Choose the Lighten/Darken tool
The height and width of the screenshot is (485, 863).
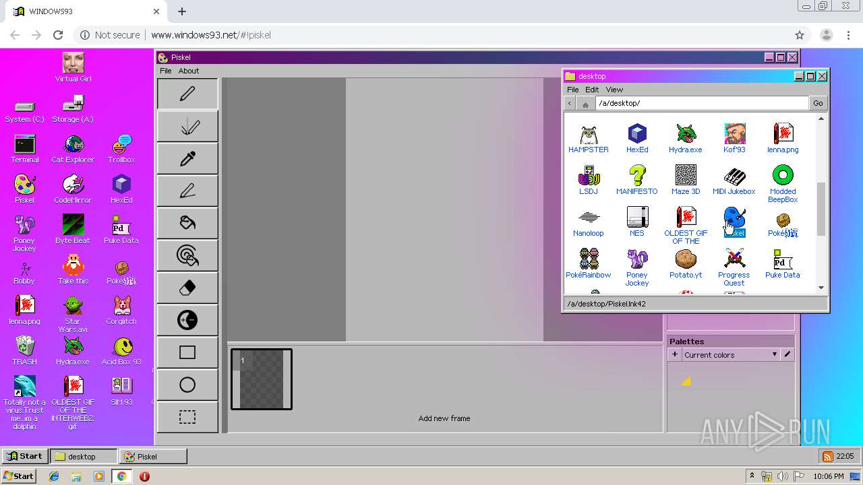187,320
